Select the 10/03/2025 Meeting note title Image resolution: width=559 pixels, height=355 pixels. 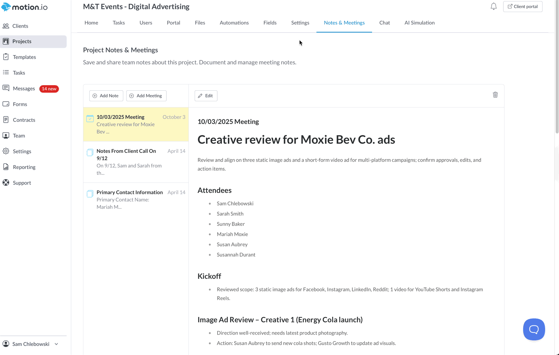pyautogui.click(x=120, y=117)
